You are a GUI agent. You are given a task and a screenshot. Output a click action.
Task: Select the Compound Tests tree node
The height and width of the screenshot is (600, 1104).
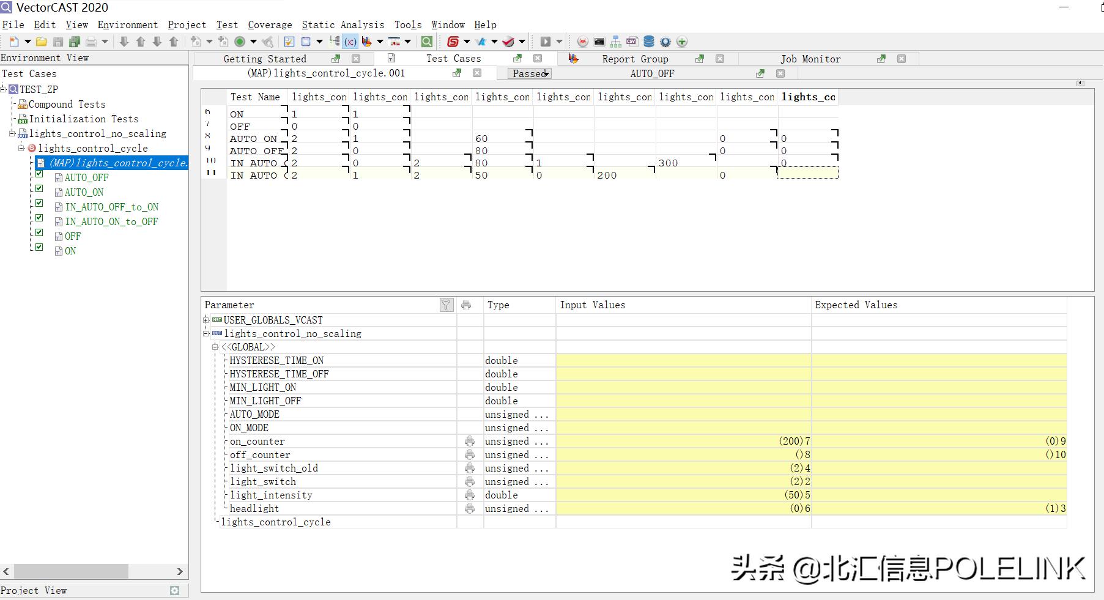click(x=67, y=104)
